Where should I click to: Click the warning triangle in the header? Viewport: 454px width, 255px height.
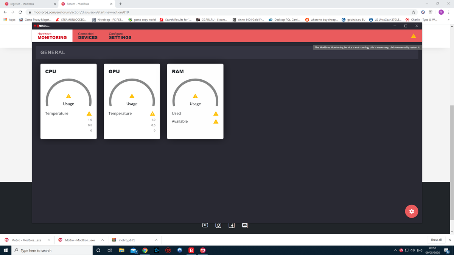(x=414, y=36)
